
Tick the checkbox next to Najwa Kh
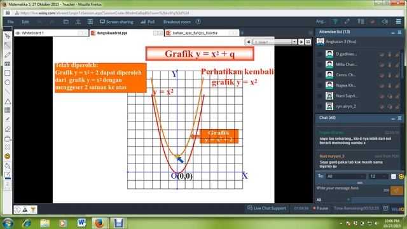(320, 85)
